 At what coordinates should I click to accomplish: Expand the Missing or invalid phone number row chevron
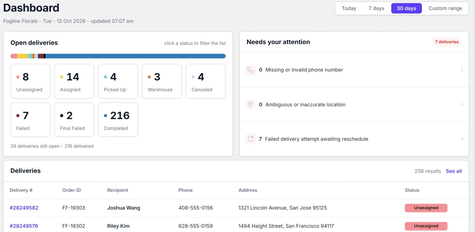click(462, 70)
